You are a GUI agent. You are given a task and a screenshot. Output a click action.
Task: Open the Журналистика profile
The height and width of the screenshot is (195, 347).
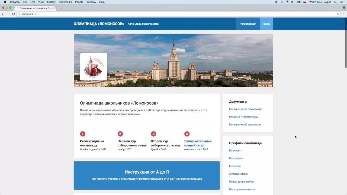point(238,174)
